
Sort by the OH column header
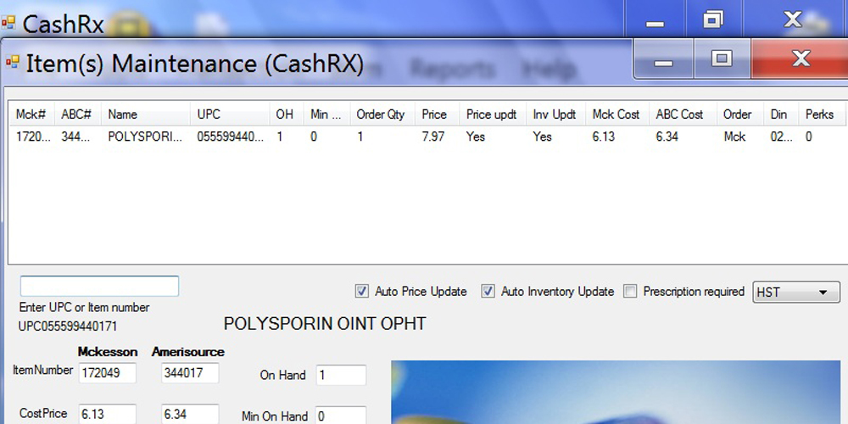pyautogui.click(x=287, y=114)
